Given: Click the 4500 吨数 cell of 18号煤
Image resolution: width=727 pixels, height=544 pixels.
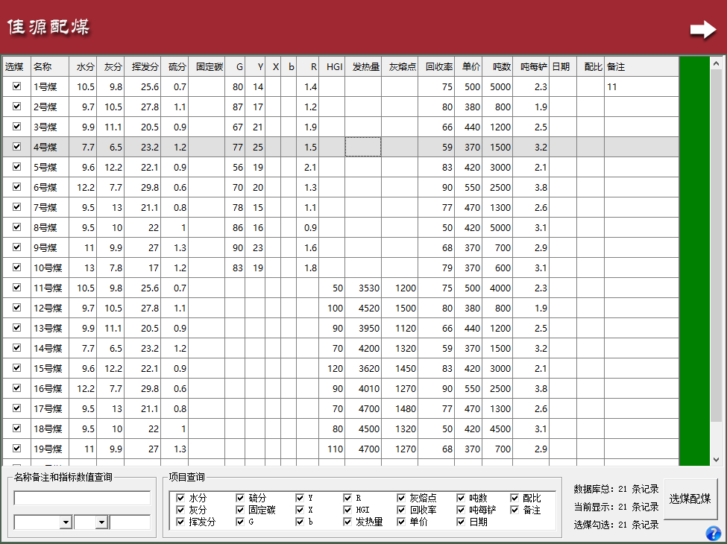Looking at the screenshot, I should pyautogui.click(x=497, y=428).
